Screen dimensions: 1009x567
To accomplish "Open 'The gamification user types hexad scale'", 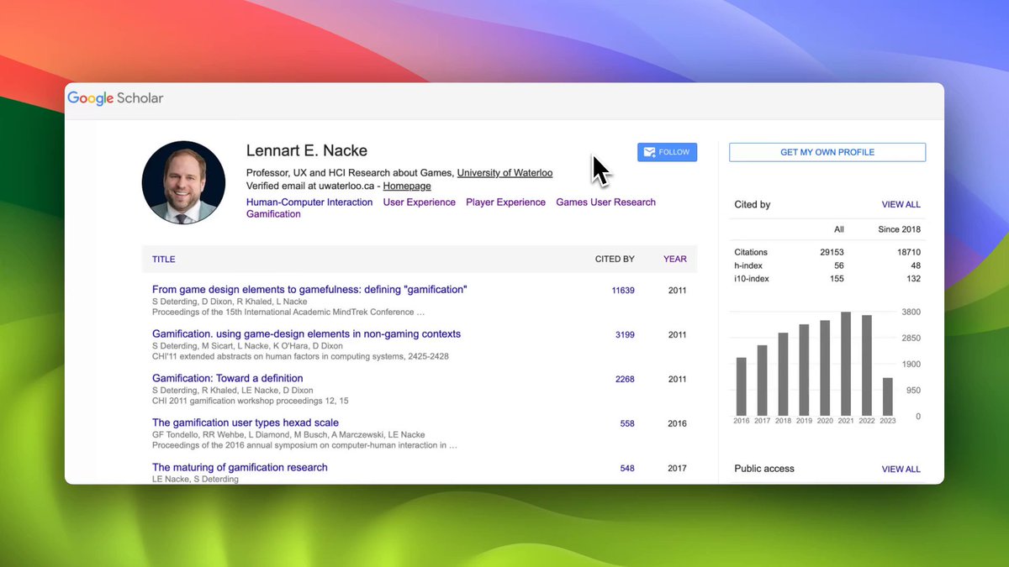I will click(246, 423).
